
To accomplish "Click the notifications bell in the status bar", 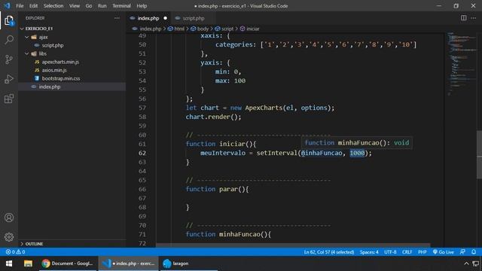I will (474, 252).
